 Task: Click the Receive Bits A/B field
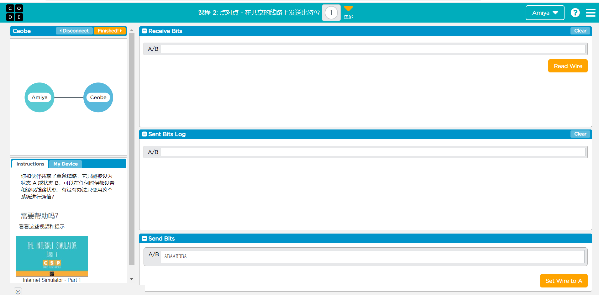(372, 49)
